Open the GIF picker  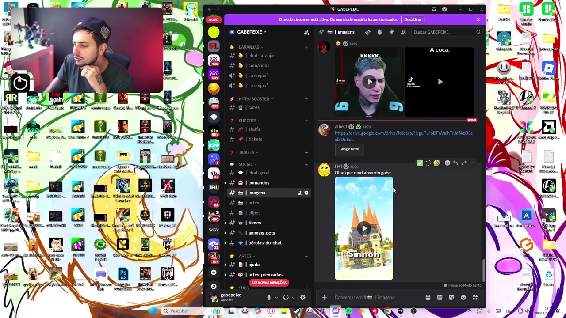point(440,297)
